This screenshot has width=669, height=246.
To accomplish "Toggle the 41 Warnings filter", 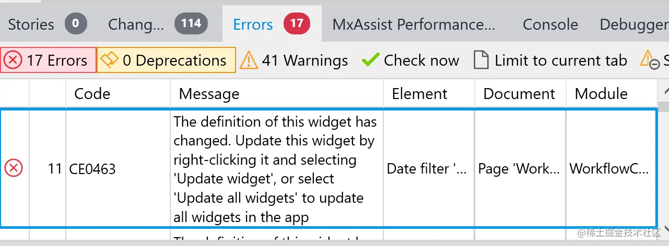I will [x=294, y=60].
